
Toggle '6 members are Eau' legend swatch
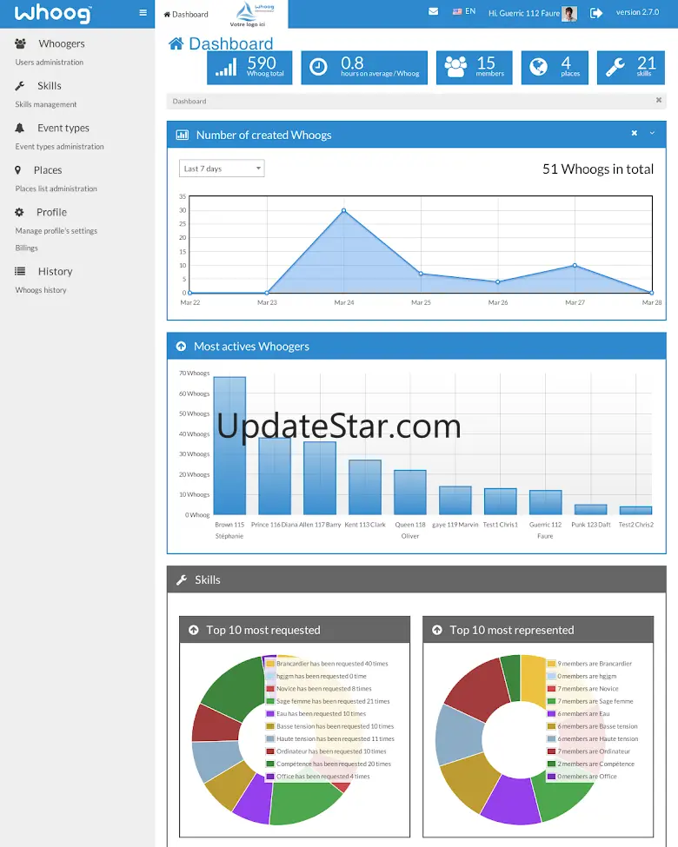(551, 713)
